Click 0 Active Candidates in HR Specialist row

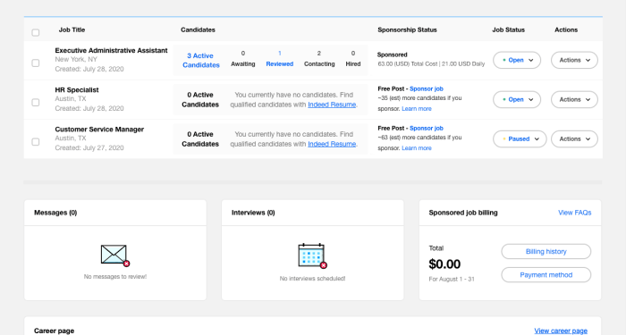coord(200,100)
